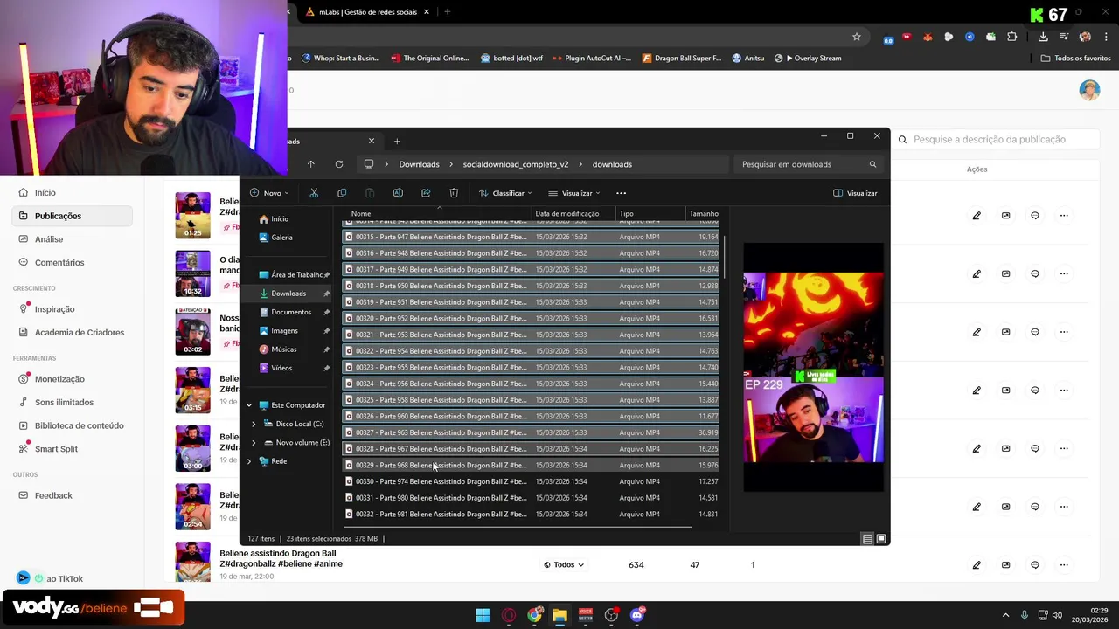Select file 00332 - Parte 981
The width and height of the screenshot is (1119, 629).
[531, 515]
